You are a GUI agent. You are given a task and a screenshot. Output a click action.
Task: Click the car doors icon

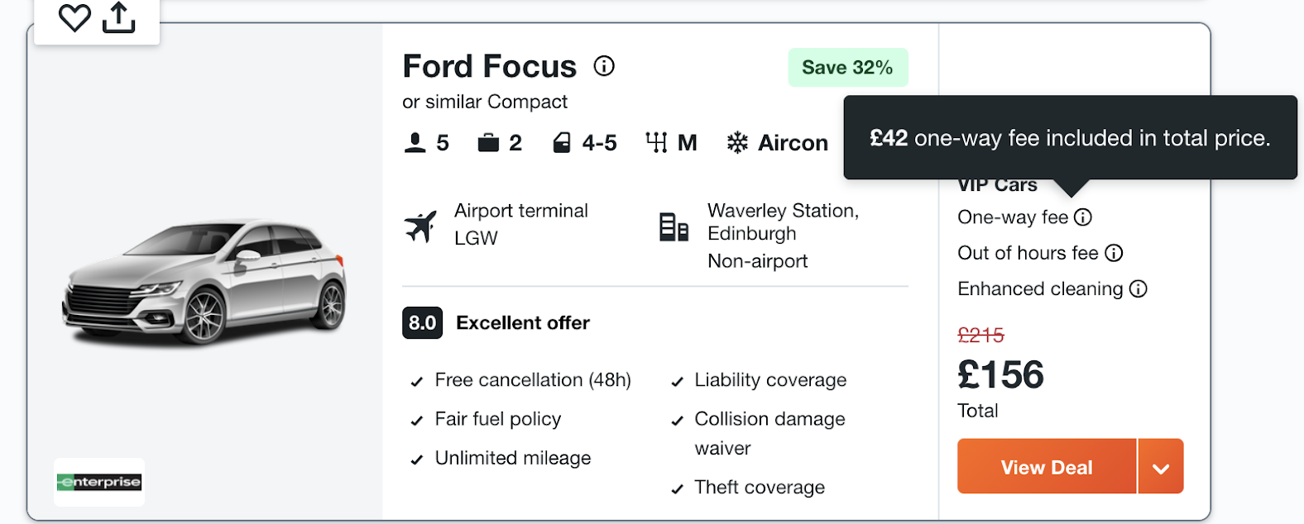[x=562, y=143]
